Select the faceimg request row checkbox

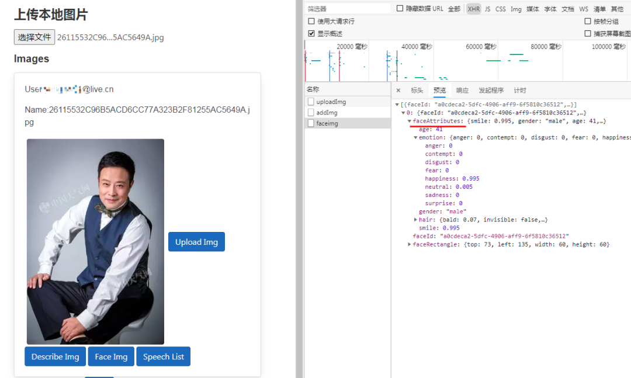[311, 124]
